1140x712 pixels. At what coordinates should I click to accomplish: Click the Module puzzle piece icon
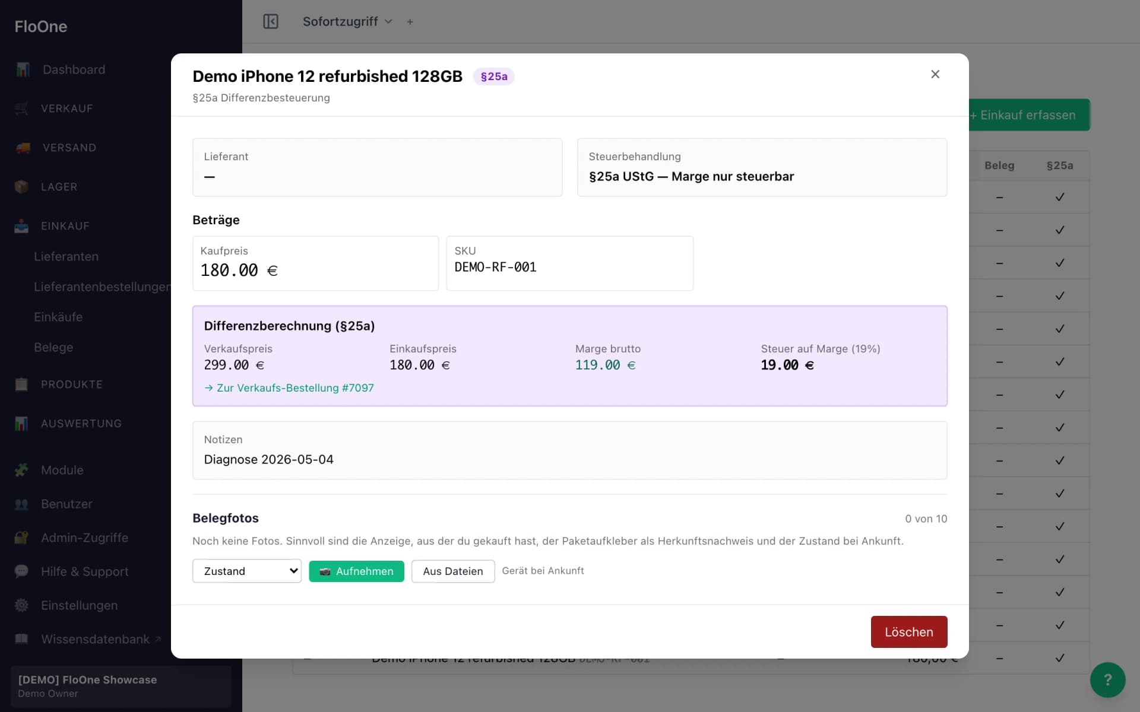coord(21,470)
